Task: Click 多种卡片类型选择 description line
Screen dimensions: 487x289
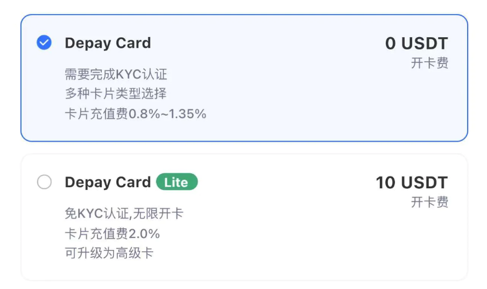Action: [x=116, y=94]
